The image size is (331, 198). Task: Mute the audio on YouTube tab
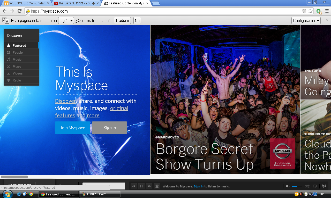coord(93,3)
